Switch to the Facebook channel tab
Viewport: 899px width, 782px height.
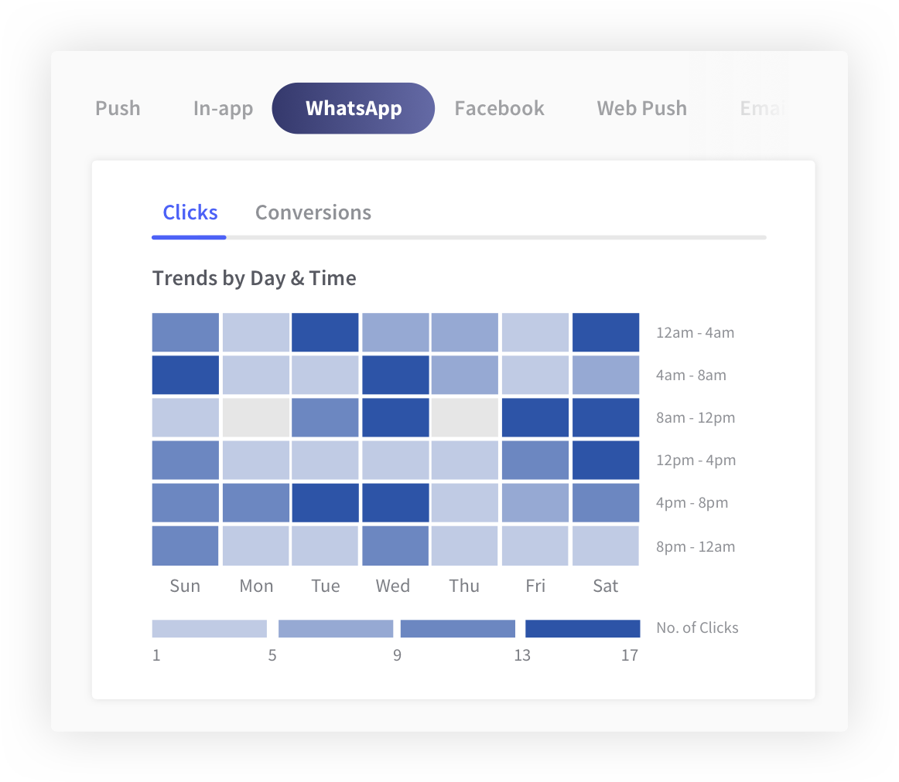[x=499, y=108]
